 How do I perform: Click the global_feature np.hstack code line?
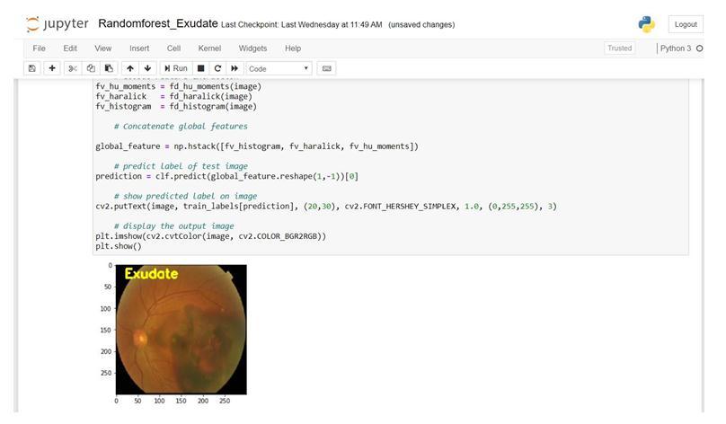coord(257,146)
